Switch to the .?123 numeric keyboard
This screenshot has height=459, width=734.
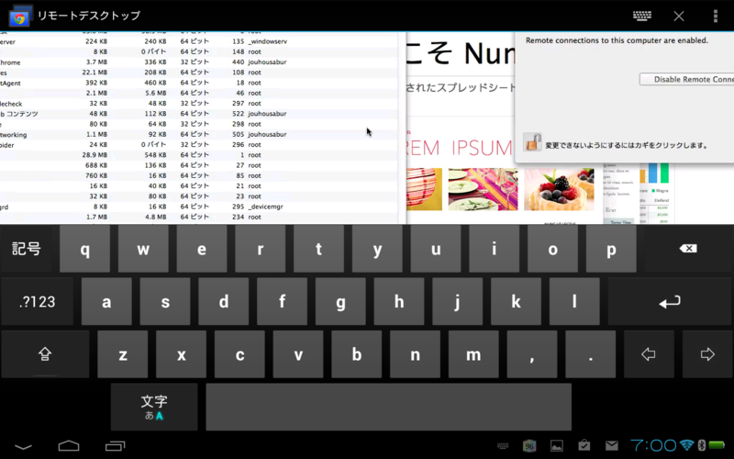[x=37, y=302]
